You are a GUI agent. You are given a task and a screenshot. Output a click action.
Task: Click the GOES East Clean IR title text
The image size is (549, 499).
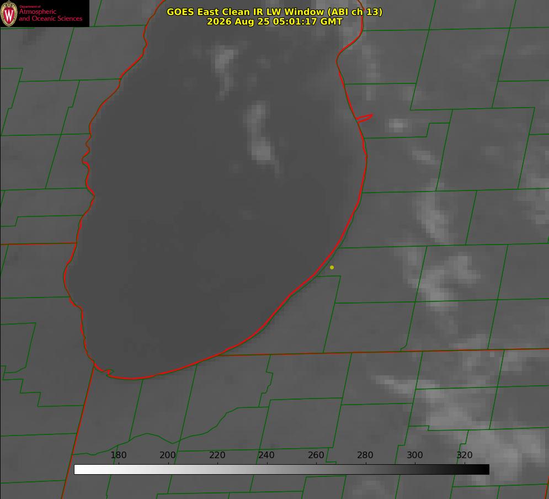pos(275,12)
